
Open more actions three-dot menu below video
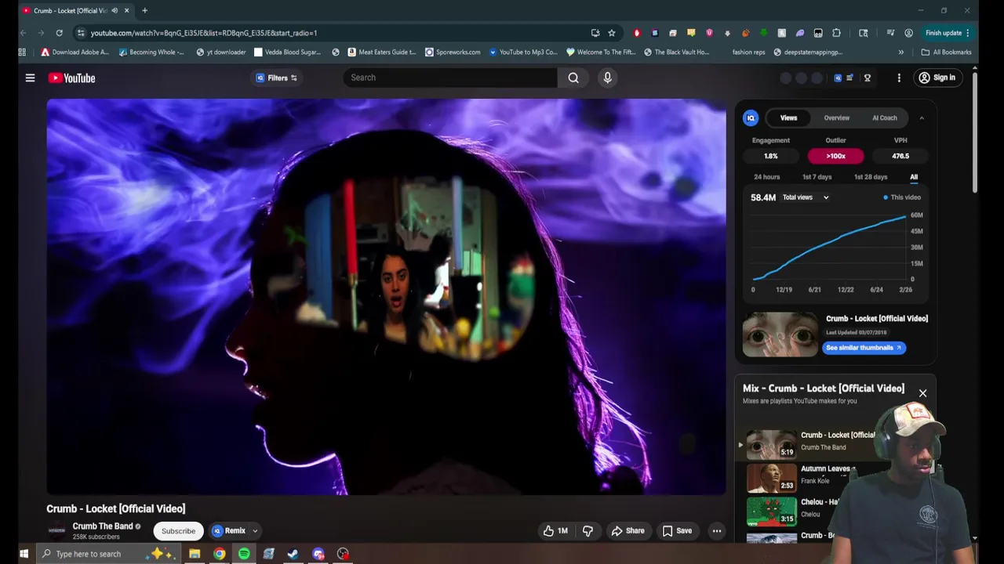[x=716, y=531]
